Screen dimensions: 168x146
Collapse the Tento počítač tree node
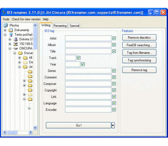5,35
